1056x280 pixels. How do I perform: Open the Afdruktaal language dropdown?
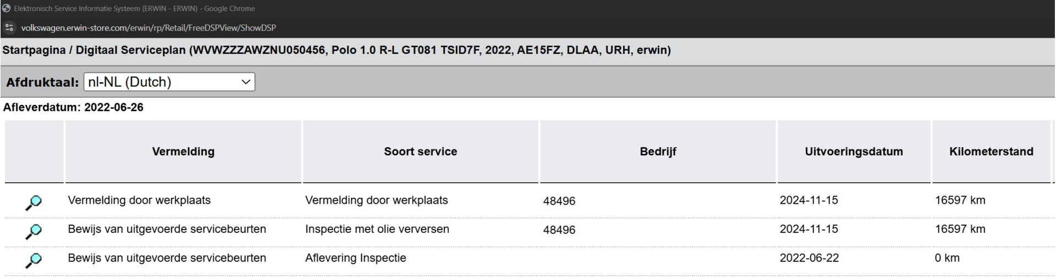[169, 82]
